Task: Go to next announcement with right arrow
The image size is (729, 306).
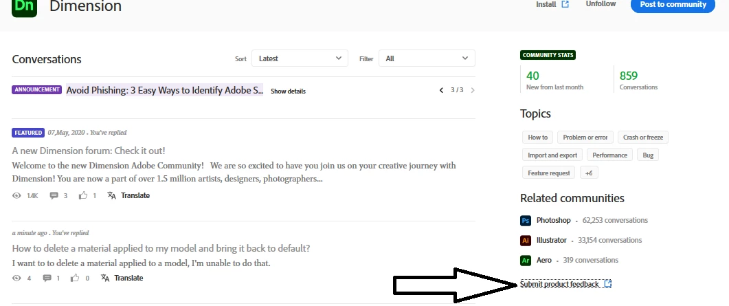Action: click(472, 90)
